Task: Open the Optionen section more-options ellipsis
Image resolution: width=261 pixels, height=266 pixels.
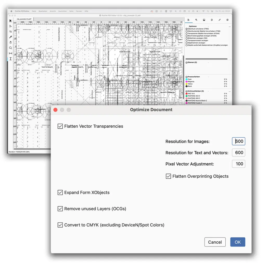Action: (229, 26)
